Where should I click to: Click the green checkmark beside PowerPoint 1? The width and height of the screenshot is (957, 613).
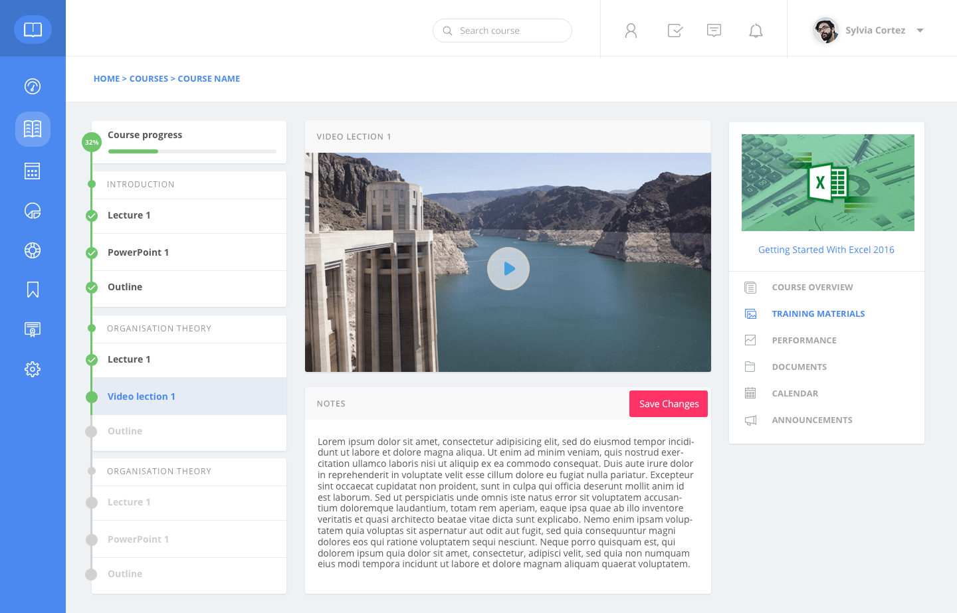92,252
